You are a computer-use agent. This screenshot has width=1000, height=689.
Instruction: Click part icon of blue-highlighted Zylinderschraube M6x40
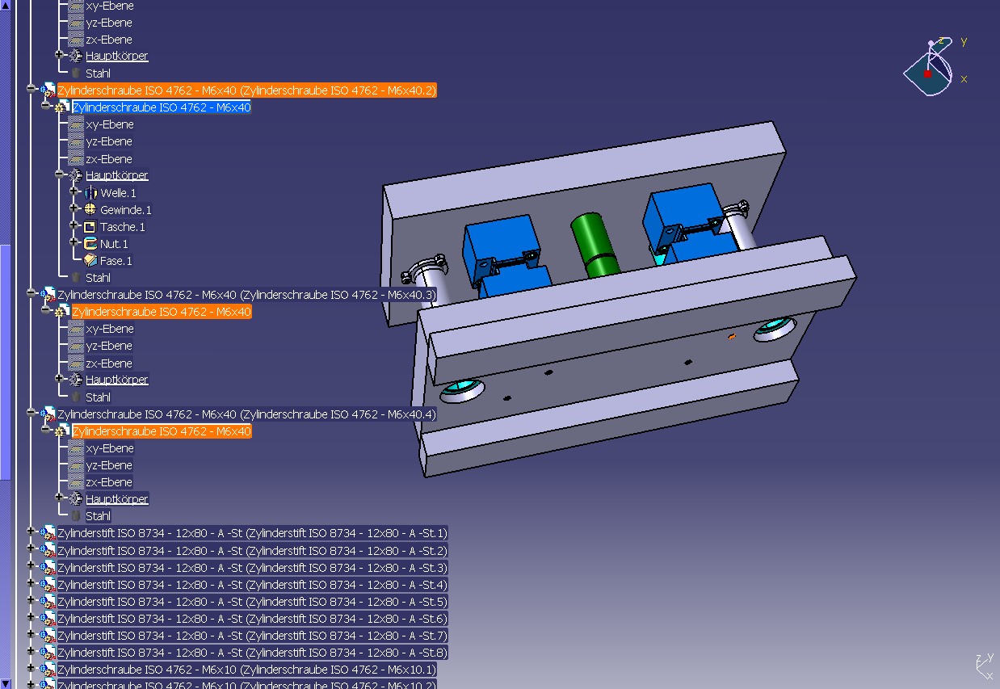(x=62, y=107)
